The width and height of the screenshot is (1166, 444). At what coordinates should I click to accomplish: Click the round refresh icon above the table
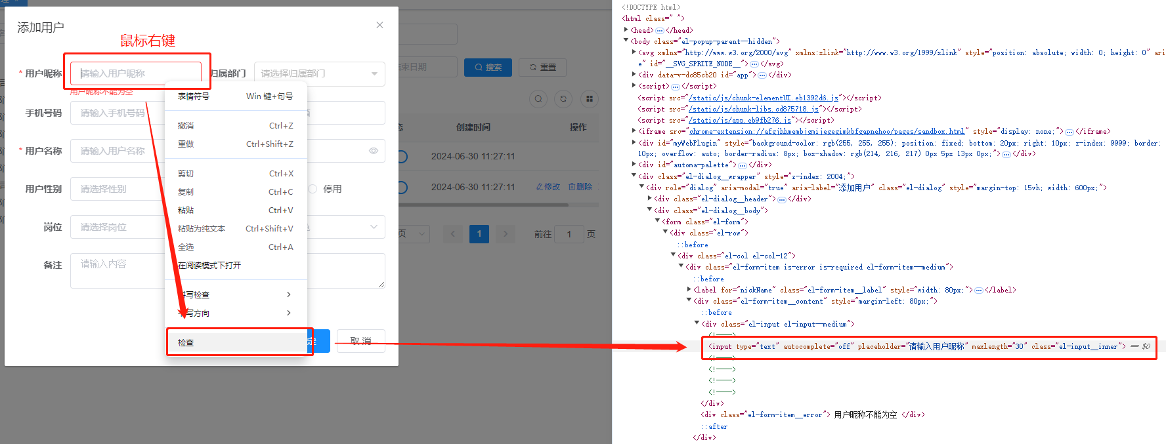(x=563, y=99)
